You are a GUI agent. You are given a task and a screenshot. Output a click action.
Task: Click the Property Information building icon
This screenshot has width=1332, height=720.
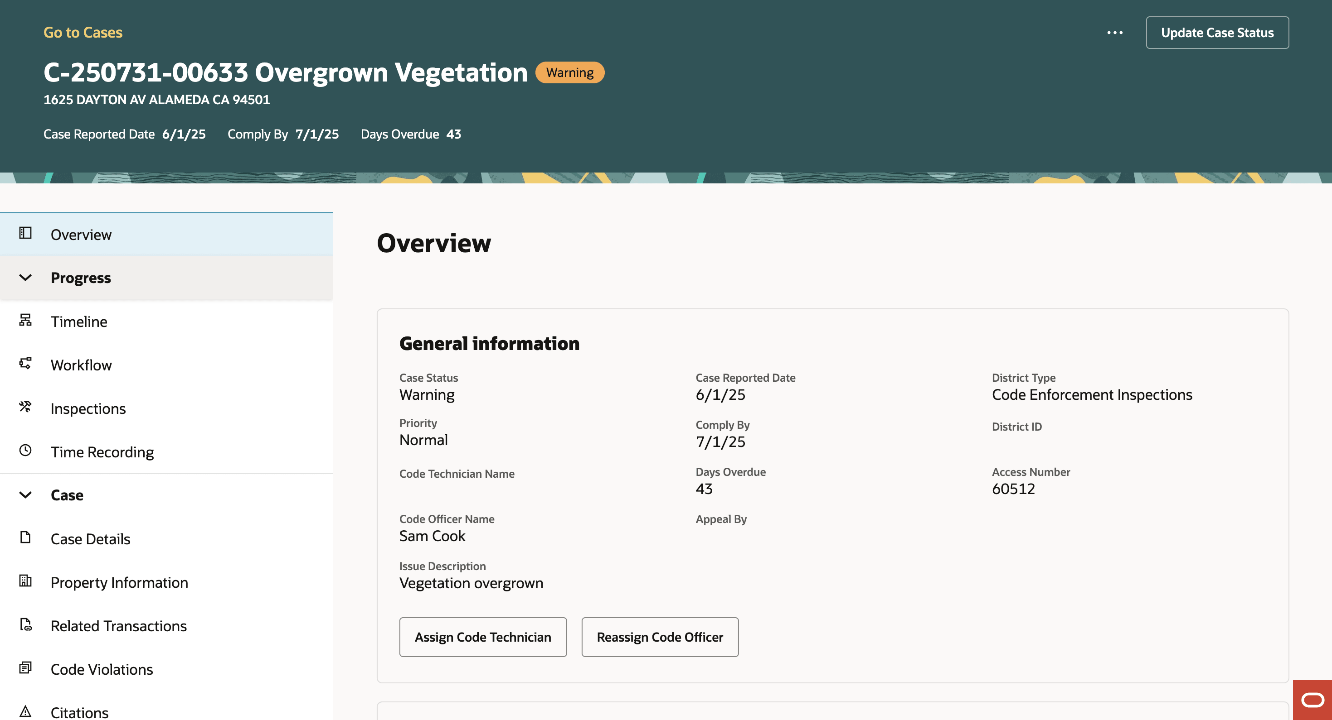(25, 581)
